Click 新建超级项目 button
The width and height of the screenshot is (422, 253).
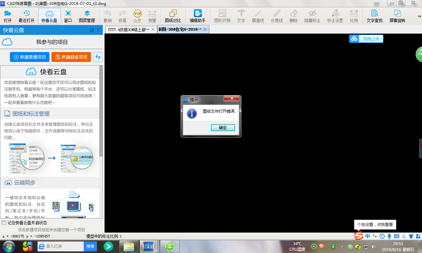(71, 57)
